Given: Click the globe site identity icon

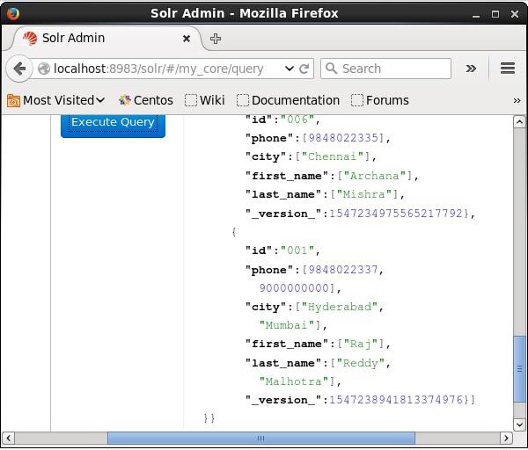Looking at the screenshot, I should 44,69.
